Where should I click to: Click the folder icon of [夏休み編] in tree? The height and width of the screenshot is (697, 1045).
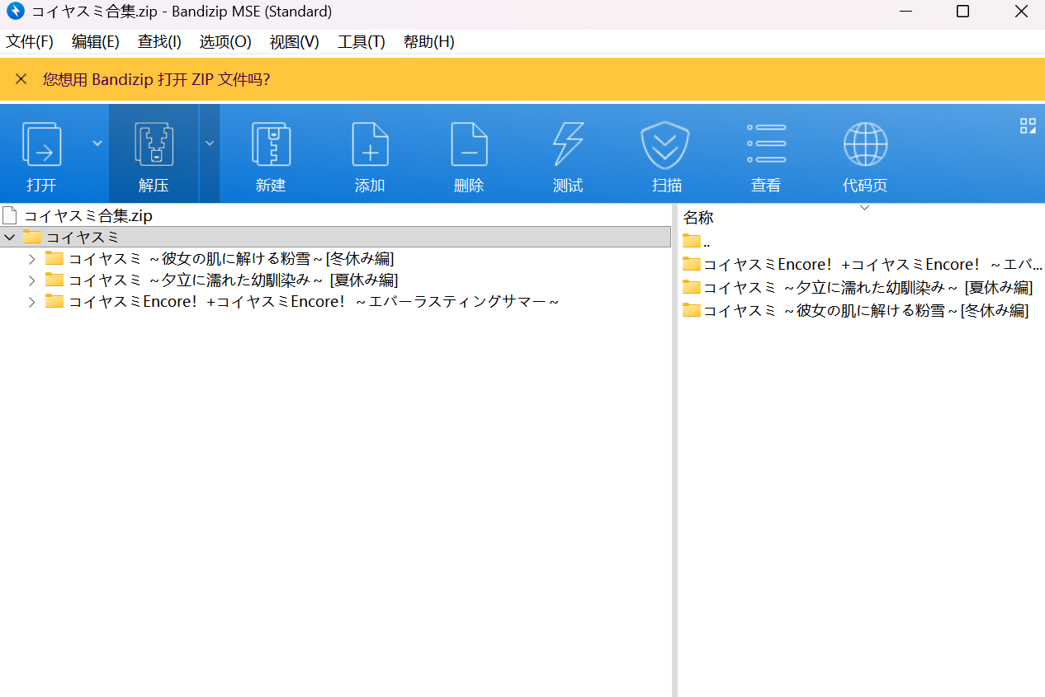click(54, 280)
